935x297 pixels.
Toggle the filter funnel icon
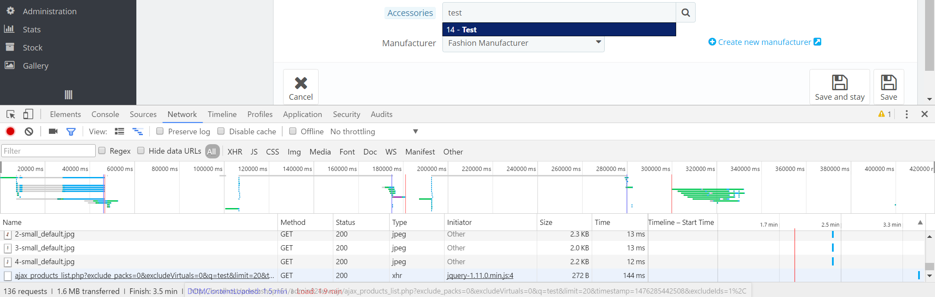[x=71, y=132]
